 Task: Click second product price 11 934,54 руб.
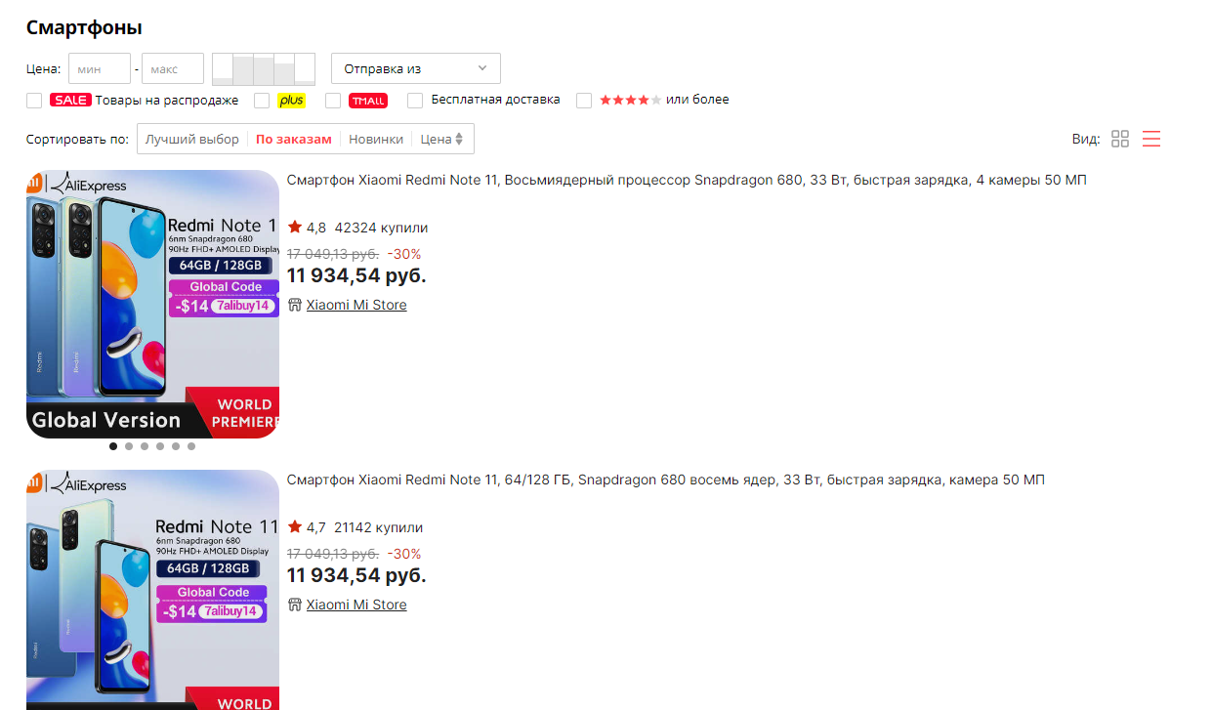[x=356, y=575]
